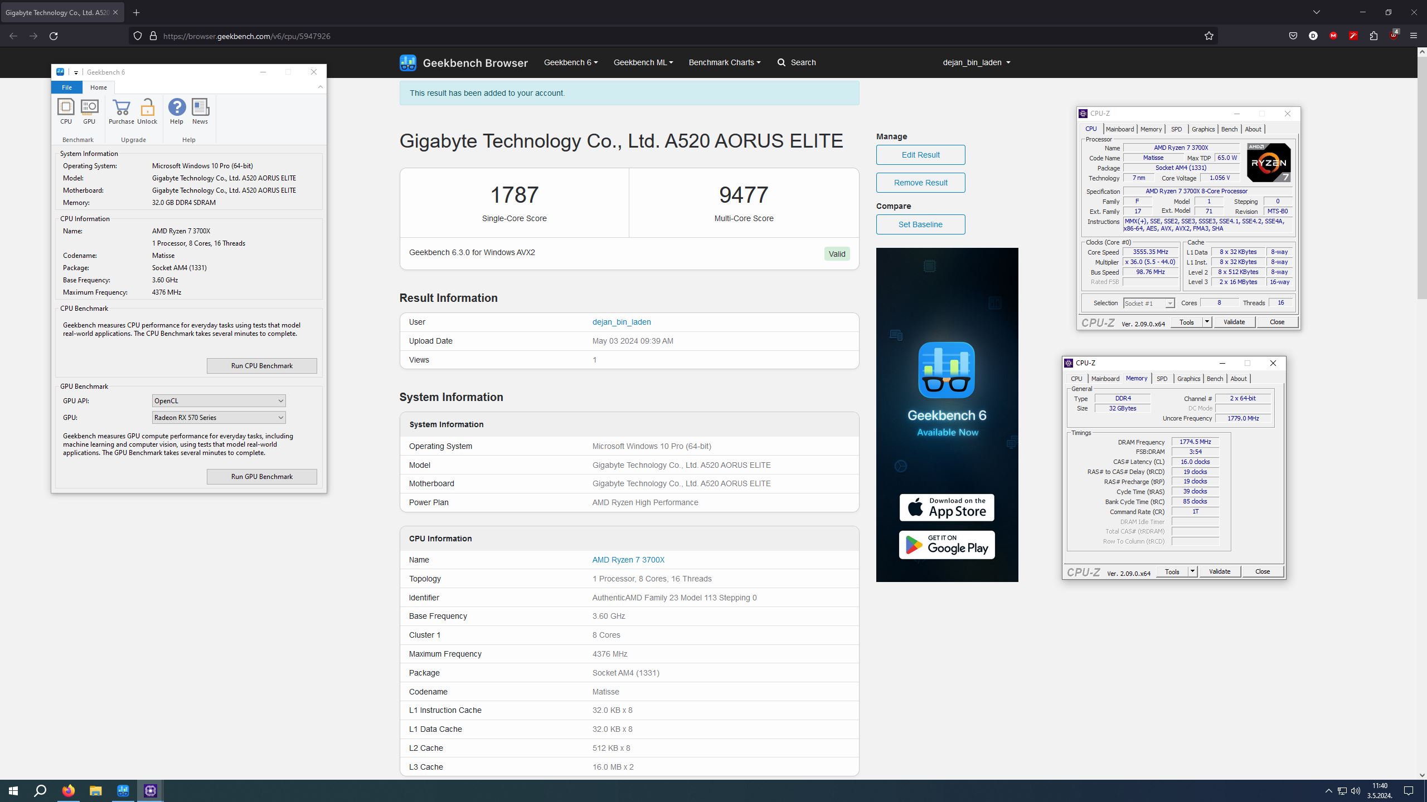
Task: Click the CPU benchmark icon in Geekbench 6
Action: [66, 111]
